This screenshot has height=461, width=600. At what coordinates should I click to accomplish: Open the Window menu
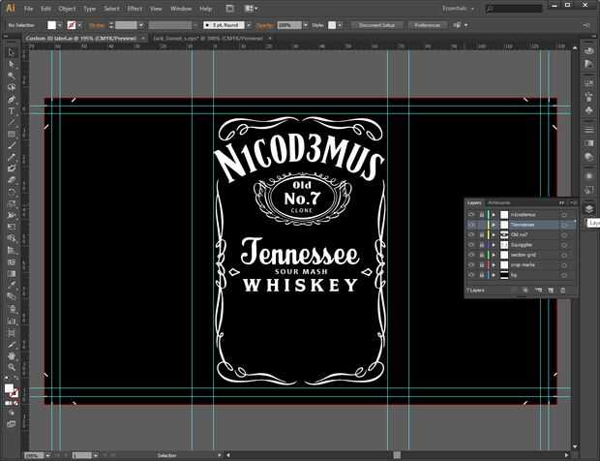(181, 9)
